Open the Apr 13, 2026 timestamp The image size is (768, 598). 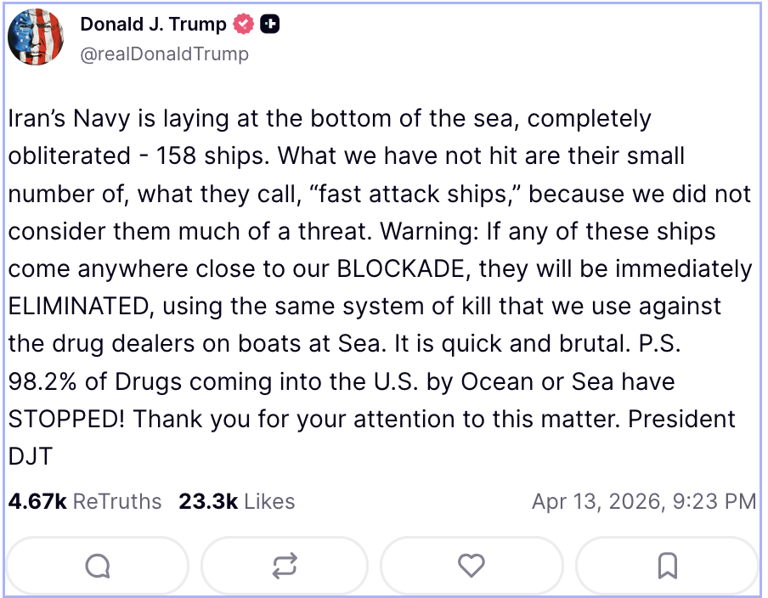[x=643, y=502]
